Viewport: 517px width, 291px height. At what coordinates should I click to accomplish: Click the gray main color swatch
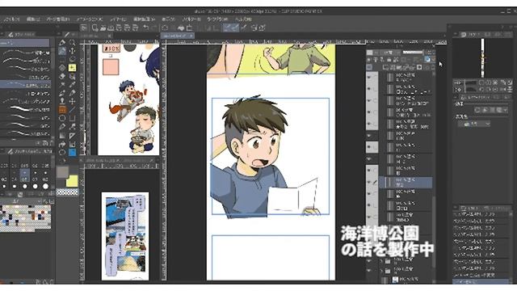click(x=63, y=172)
